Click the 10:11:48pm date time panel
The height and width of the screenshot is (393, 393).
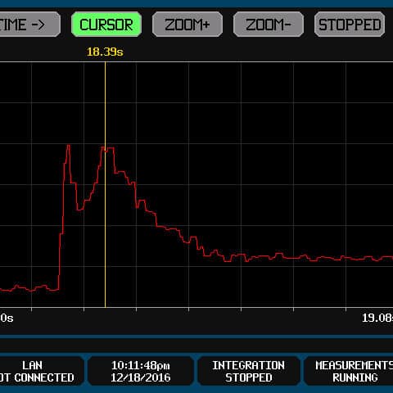(x=141, y=371)
